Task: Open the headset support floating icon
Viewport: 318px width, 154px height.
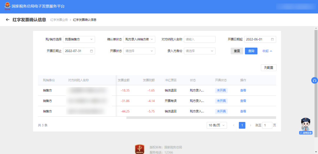Action: (314, 81)
